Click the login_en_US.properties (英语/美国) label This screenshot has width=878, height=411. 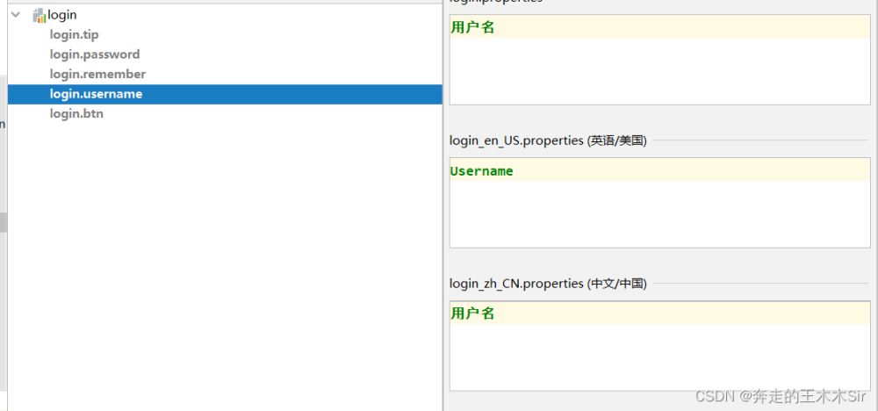coord(548,141)
